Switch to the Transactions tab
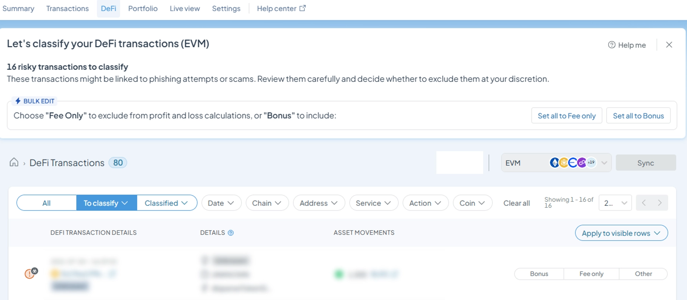Screen dimensions: 687x300 coord(67,8)
